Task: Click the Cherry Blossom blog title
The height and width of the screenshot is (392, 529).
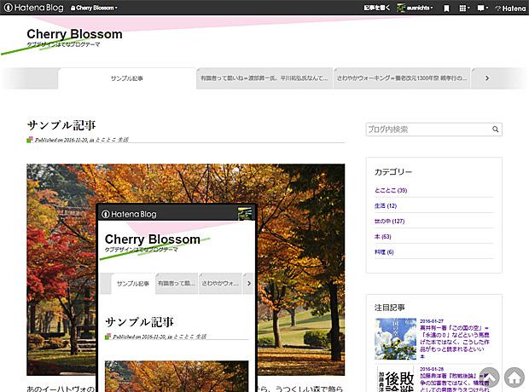Action: pos(74,34)
